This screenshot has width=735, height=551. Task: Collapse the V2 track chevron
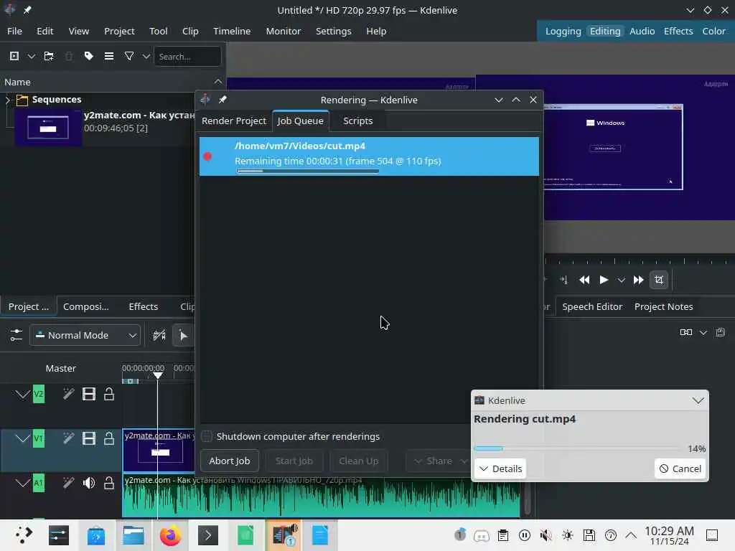pyautogui.click(x=22, y=395)
